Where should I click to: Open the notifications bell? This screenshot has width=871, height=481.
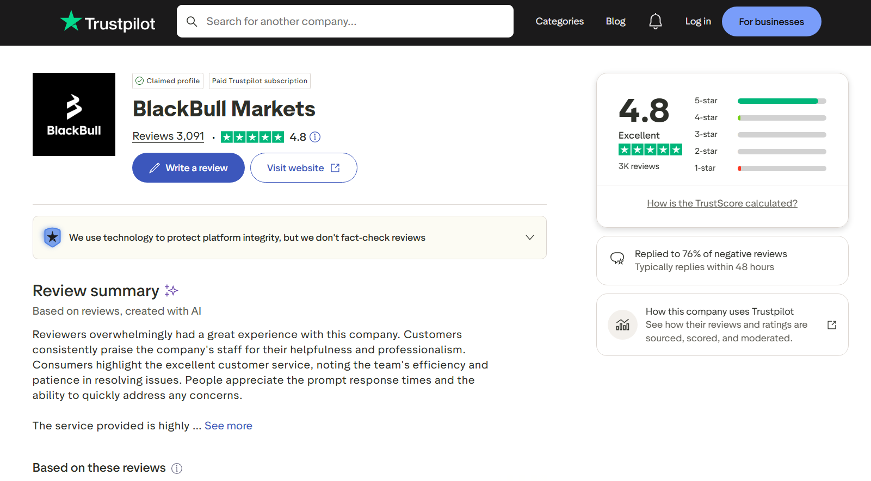click(x=656, y=21)
